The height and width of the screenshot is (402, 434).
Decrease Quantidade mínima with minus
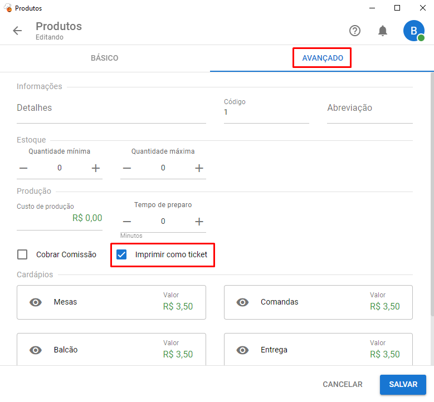[x=23, y=168]
